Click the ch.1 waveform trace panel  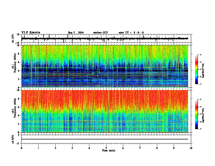(106, 39)
